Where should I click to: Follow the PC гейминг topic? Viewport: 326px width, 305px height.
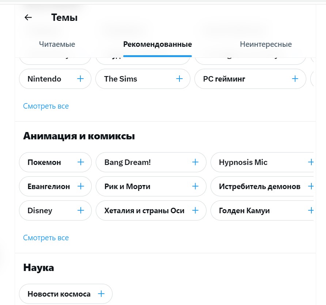click(295, 79)
